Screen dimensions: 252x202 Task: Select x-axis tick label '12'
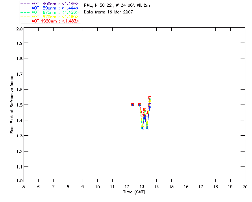[127, 187]
